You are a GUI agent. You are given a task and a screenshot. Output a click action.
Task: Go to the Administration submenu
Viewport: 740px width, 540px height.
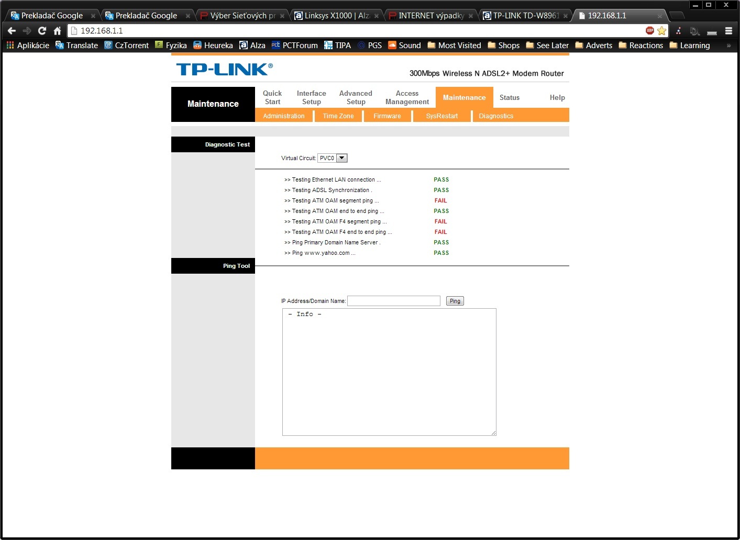[x=284, y=116]
